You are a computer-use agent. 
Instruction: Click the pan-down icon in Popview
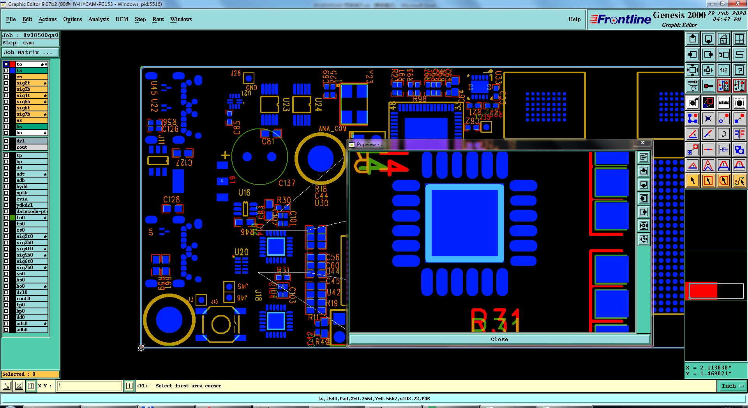[x=644, y=185]
